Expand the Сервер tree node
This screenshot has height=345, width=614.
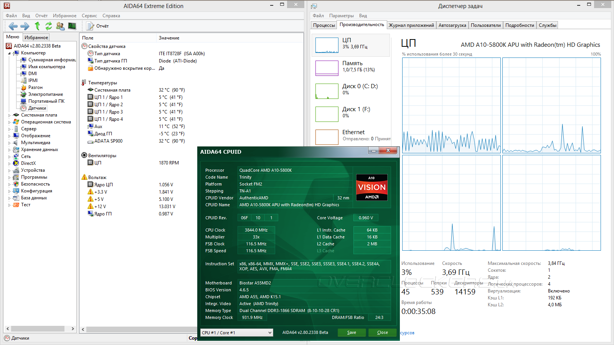pos(9,129)
